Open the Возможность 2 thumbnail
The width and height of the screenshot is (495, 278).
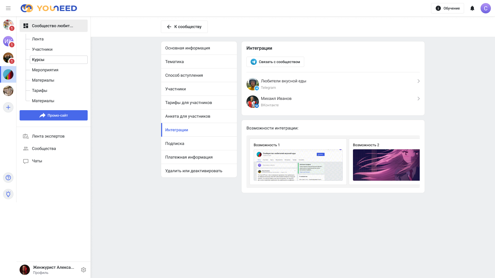(386, 165)
